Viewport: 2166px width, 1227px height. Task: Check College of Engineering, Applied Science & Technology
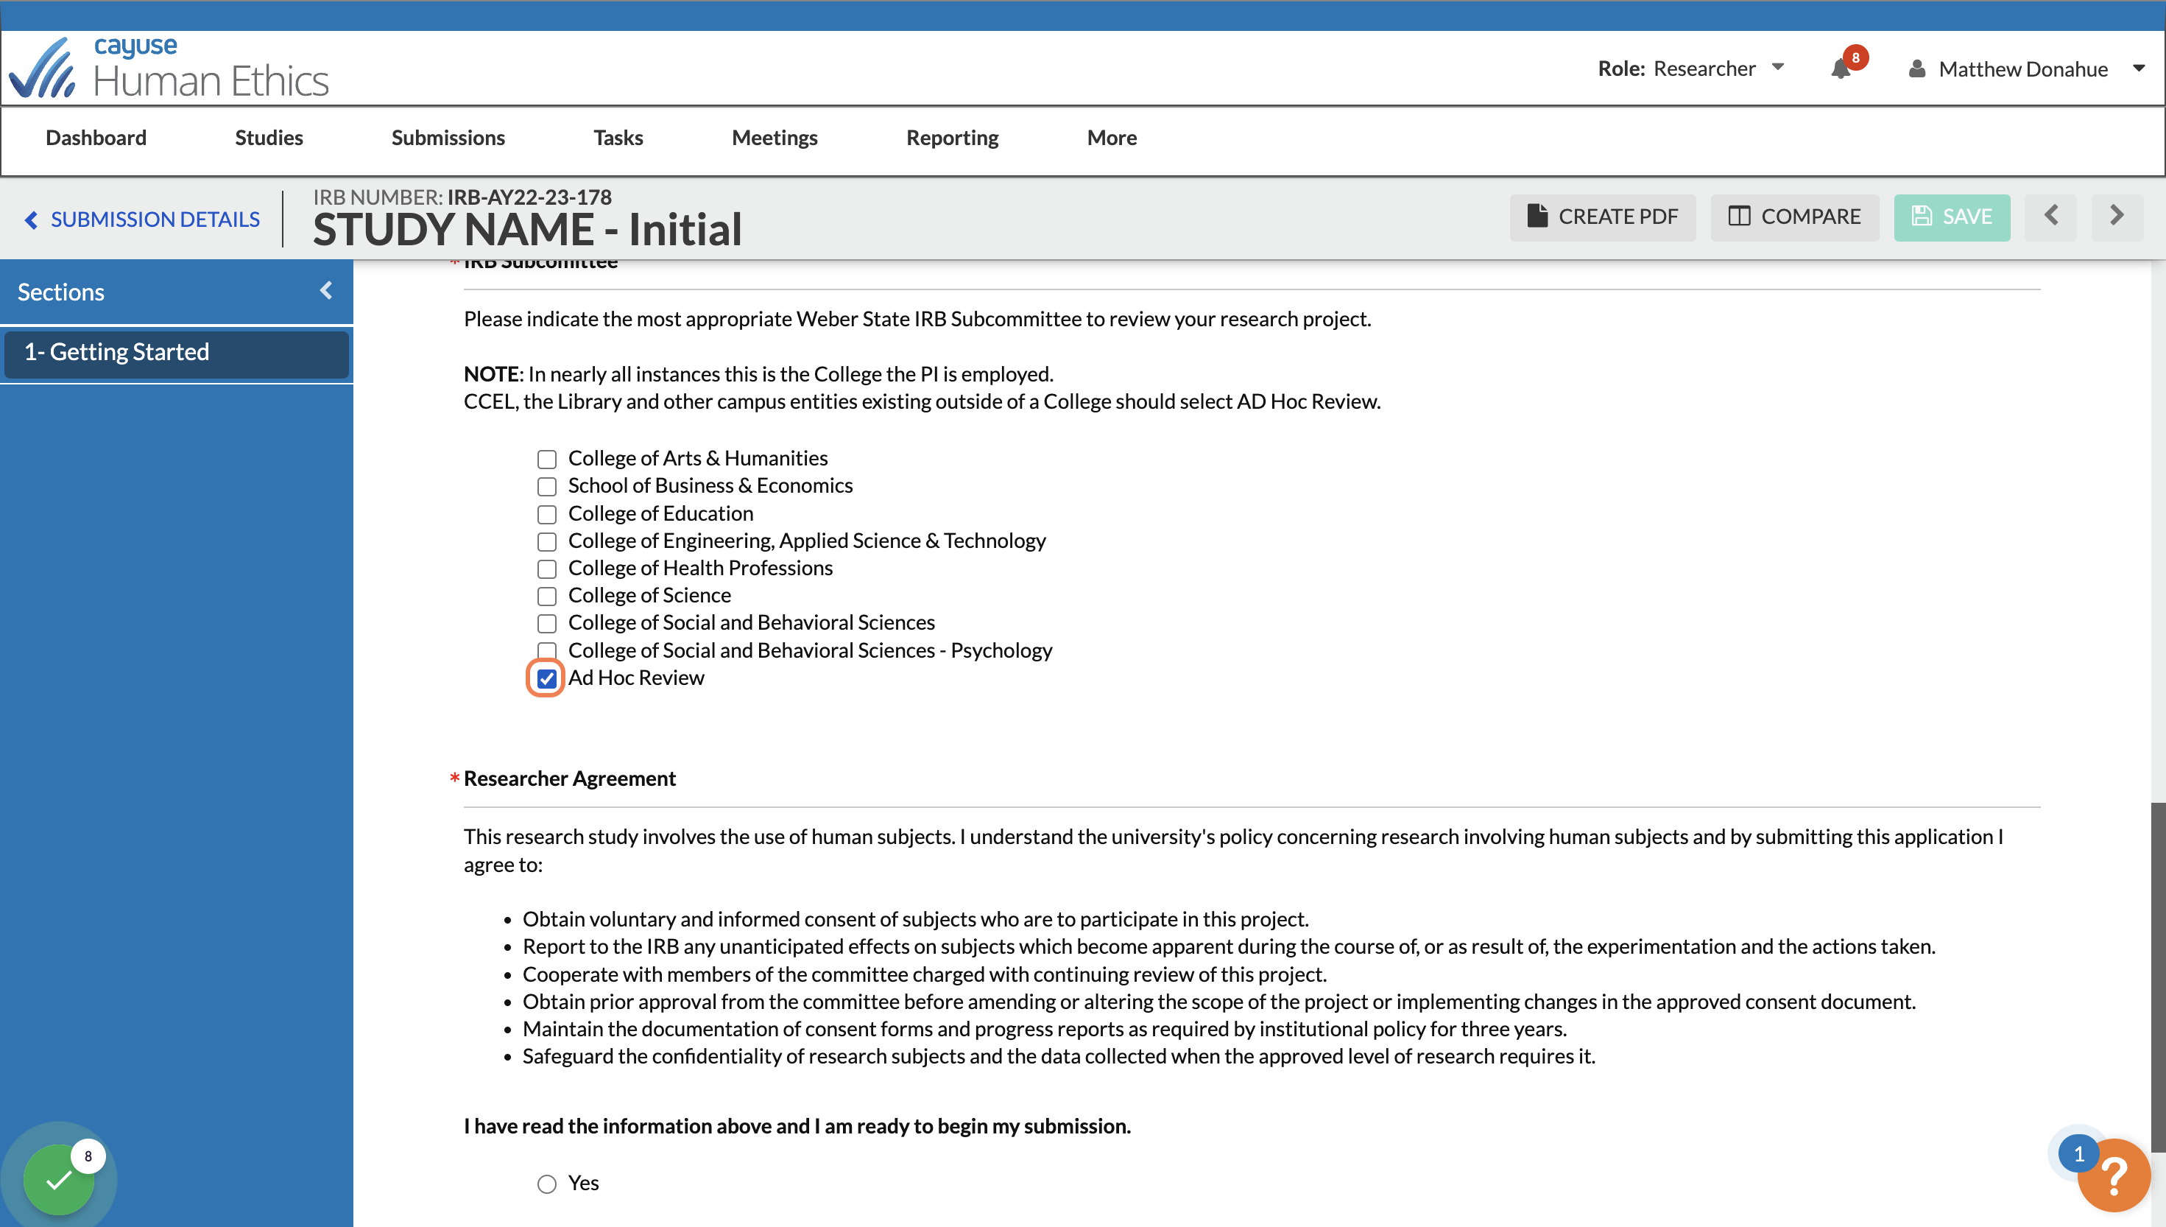pyautogui.click(x=546, y=541)
